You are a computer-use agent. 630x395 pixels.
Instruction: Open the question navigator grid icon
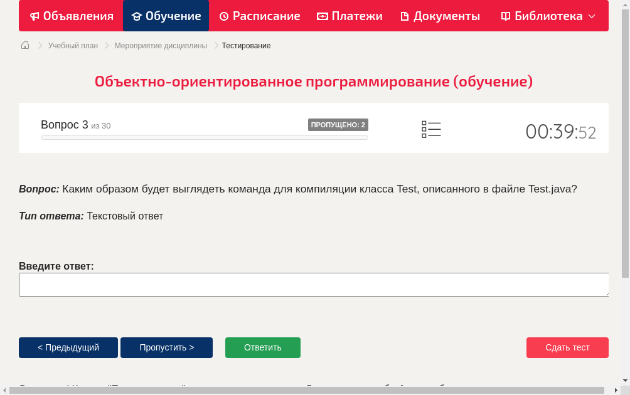tap(431, 129)
